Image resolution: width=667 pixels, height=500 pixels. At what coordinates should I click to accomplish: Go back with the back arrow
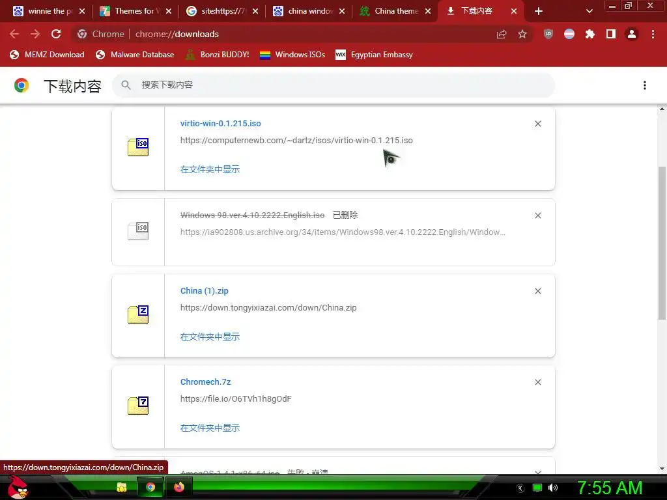(x=14, y=34)
